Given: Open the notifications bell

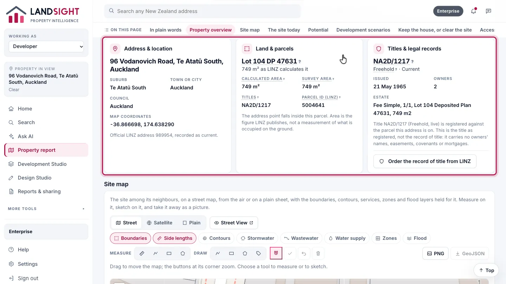Looking at the screenshot, I should click(474, 11).
